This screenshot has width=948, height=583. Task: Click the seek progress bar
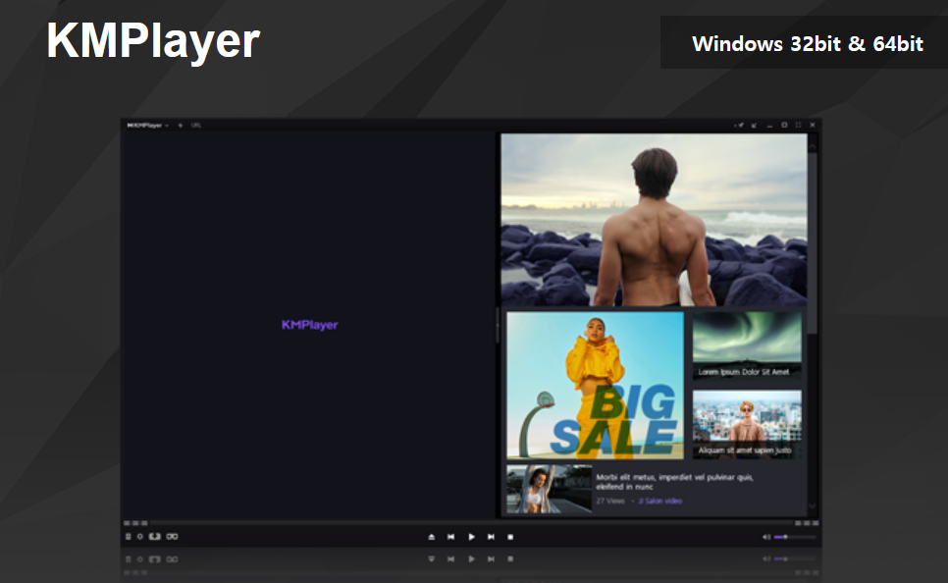tap(472, 523)
